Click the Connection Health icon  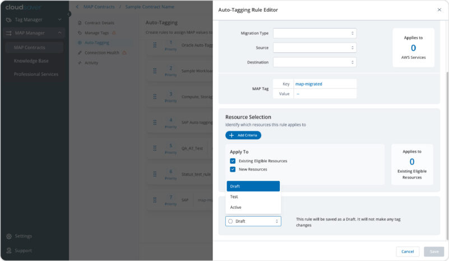[x=80, y=53]
